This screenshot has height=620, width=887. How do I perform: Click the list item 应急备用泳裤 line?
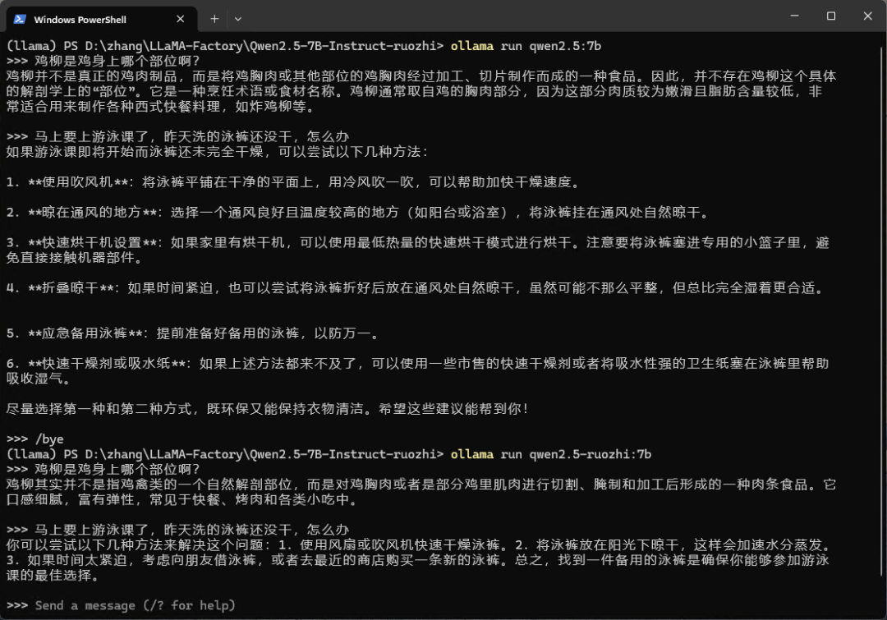(x=193, y=333)
